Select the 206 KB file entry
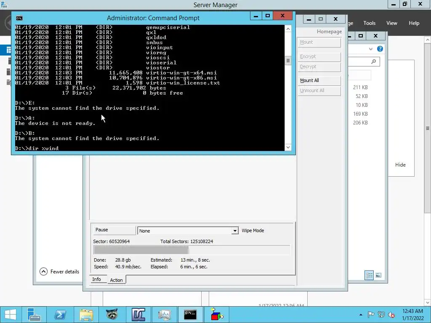 (x=360, y=122)
